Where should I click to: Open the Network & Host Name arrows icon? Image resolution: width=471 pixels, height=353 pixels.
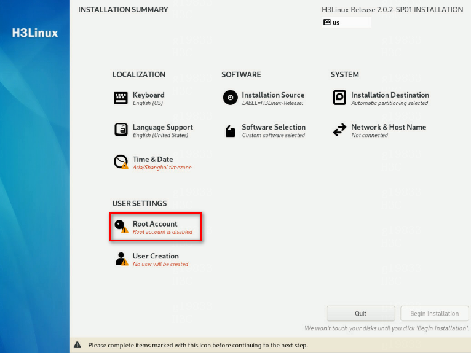click(x=340, y=130)
